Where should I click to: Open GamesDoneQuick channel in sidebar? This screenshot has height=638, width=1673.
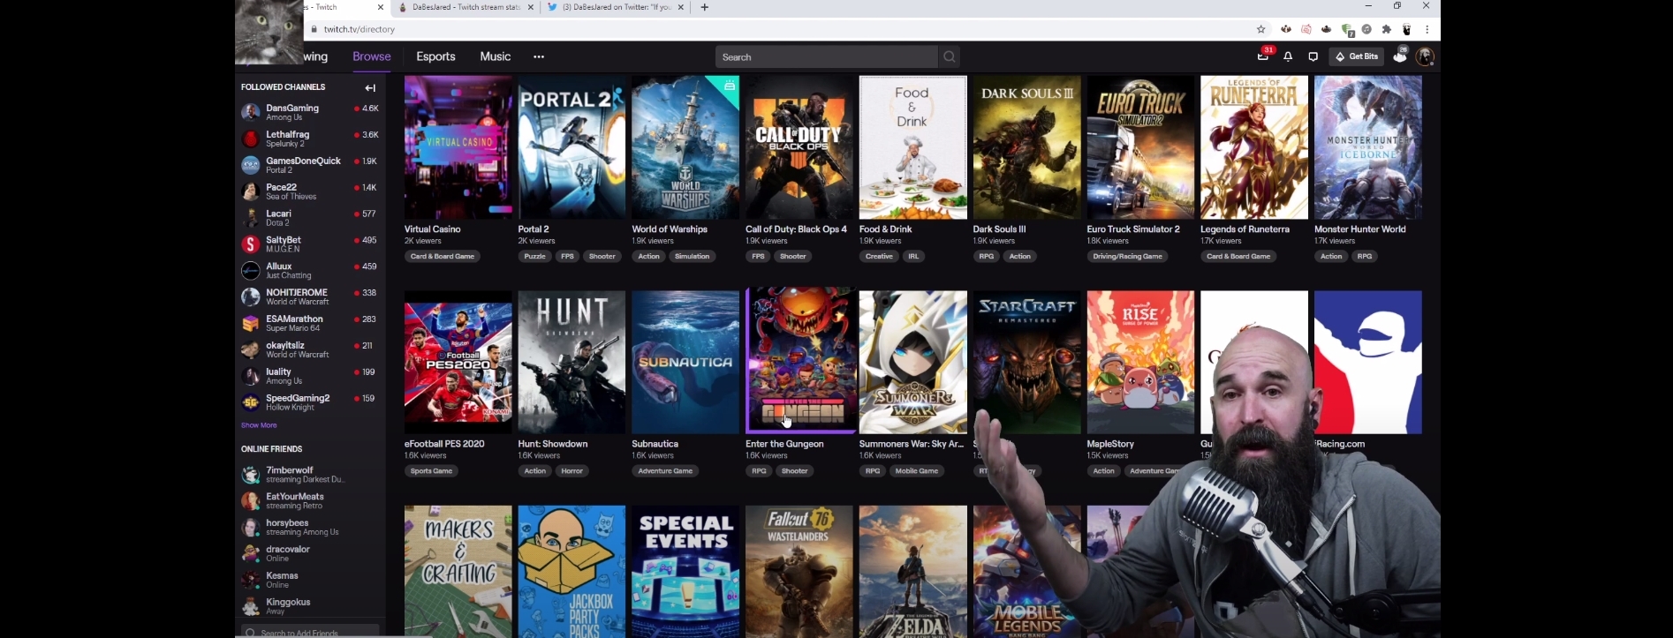pos(310,165)
